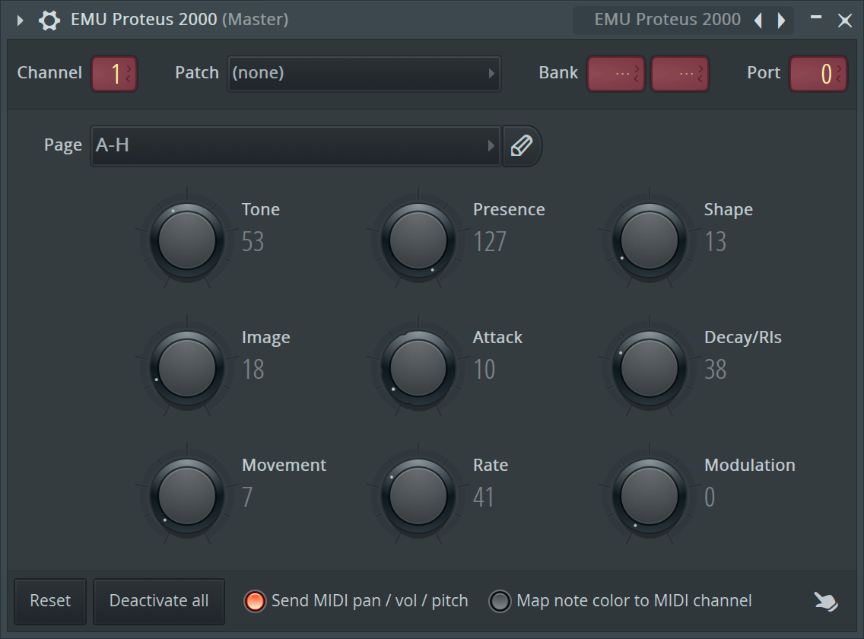The height and width of the screenshot is (639, 864).
Task: Click Deactivate all
Action: [x=158, y=601]
